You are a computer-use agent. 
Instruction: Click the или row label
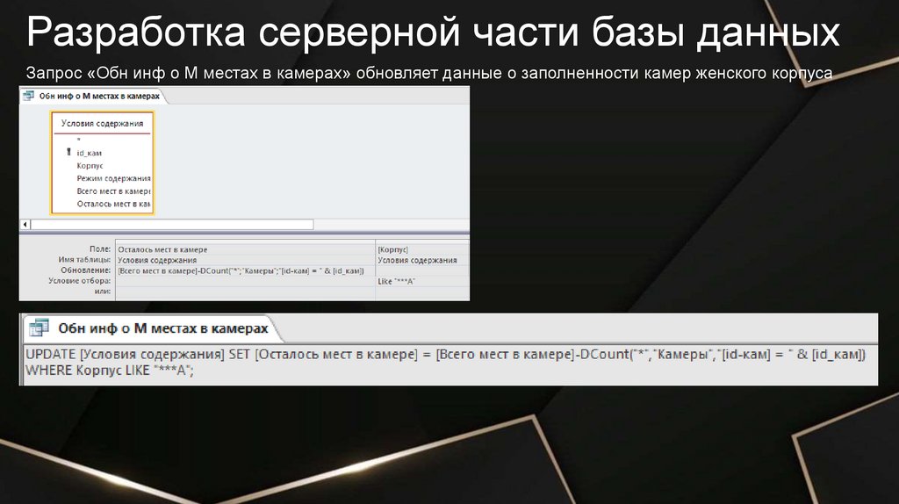point(102,291)
